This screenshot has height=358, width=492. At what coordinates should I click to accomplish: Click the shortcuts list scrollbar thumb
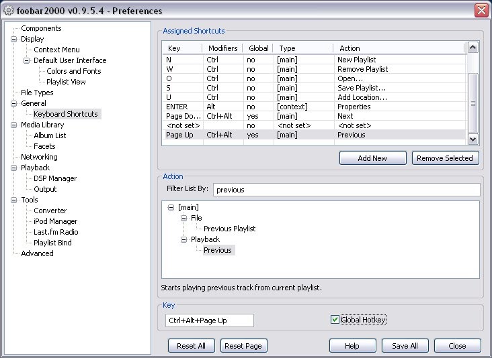[x=473, y=103]
